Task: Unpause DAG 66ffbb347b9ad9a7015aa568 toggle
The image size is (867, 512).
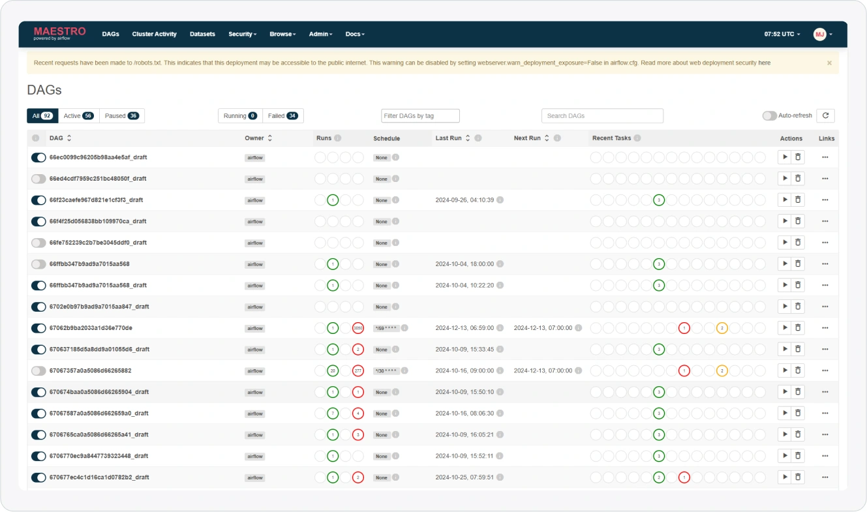Action: coord(38,264)
